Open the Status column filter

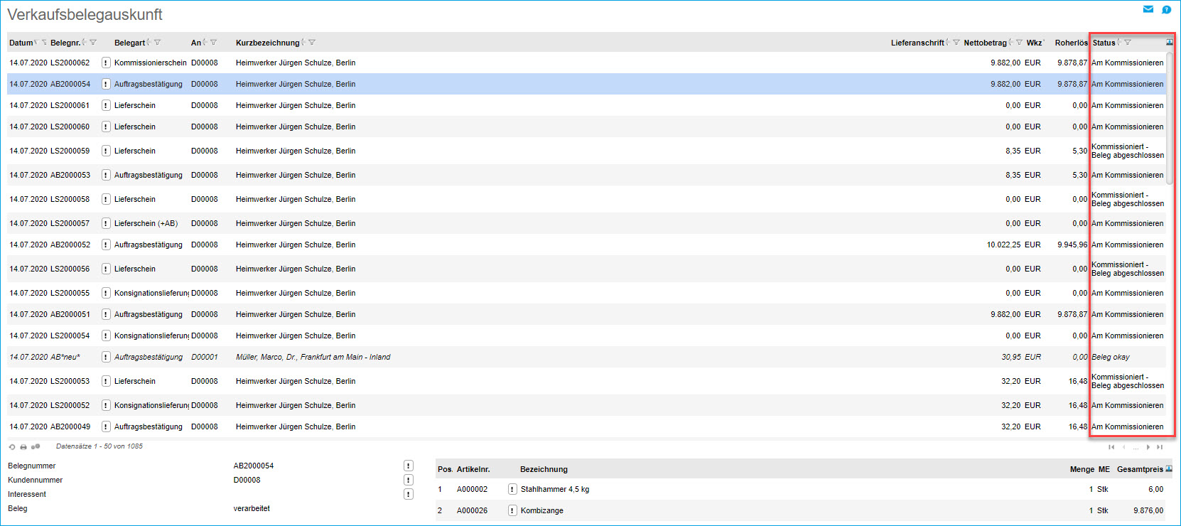point(1127,43)
